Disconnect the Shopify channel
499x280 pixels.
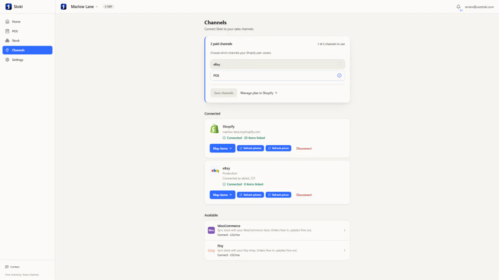[x=304, y=148]
